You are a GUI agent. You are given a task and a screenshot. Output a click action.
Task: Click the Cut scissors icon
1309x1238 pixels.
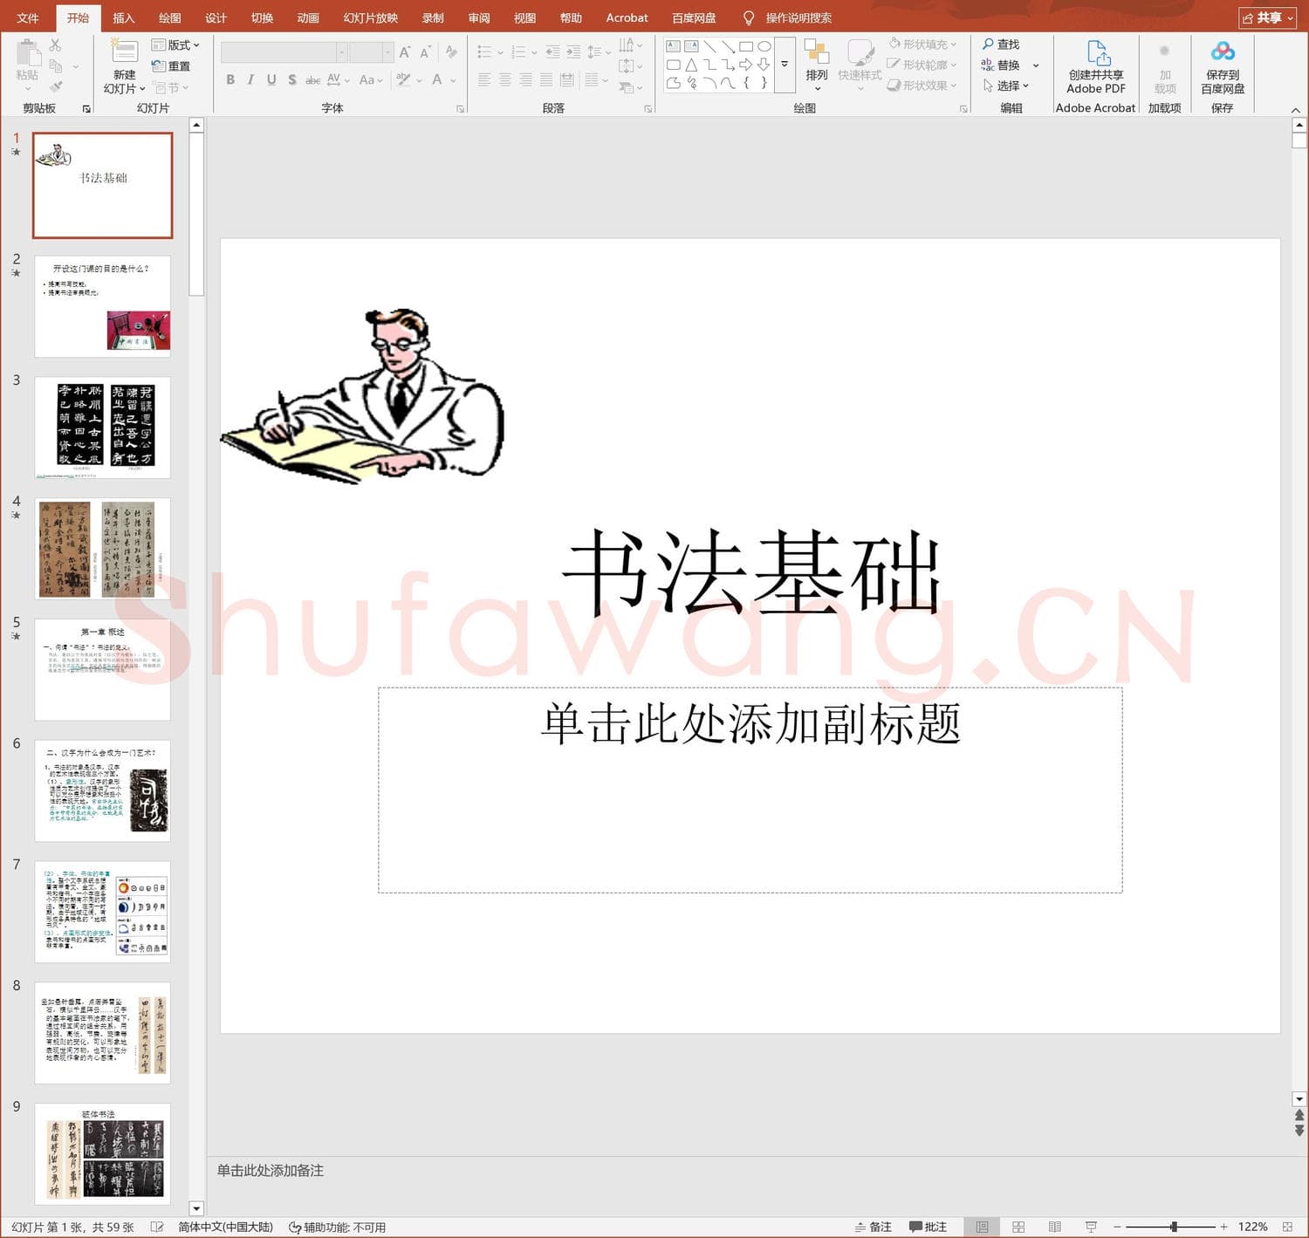[56, 44]
